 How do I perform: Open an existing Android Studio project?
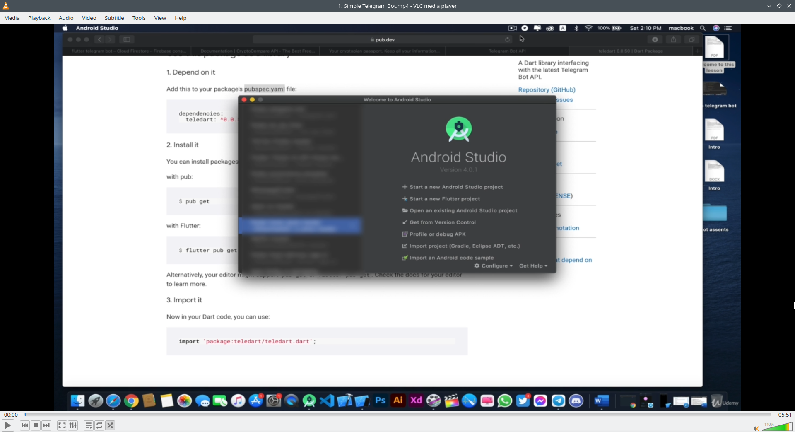click(x=460, y=210)
